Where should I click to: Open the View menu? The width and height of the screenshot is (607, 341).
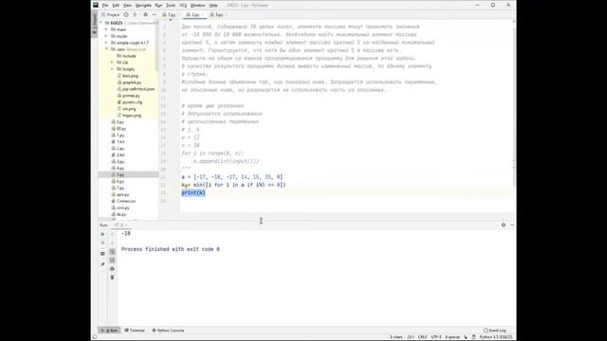click(x=127, y=6)
